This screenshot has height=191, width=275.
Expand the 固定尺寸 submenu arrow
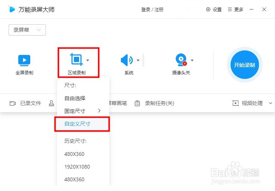99,111
